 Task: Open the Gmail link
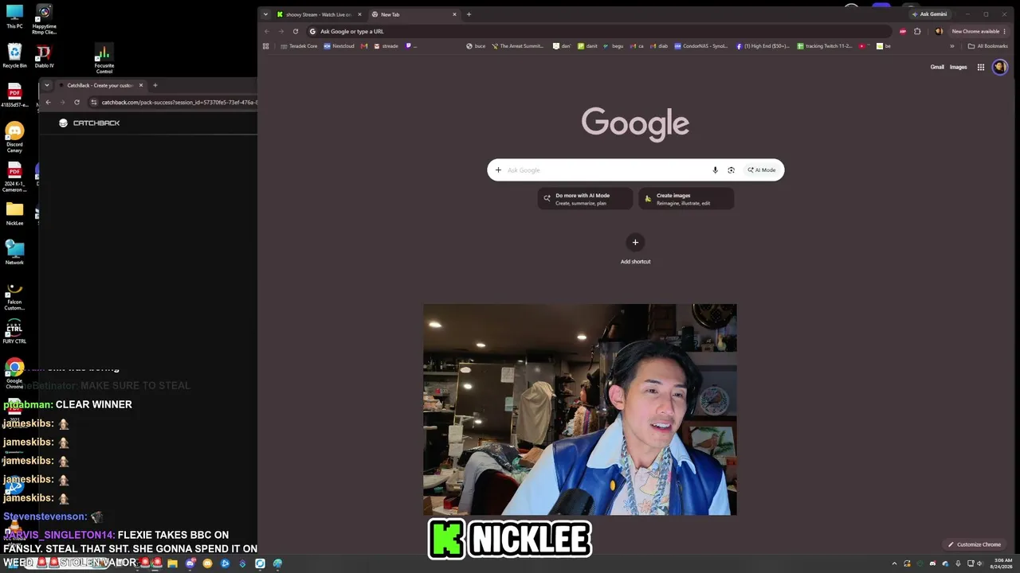[x=937, y=67]
